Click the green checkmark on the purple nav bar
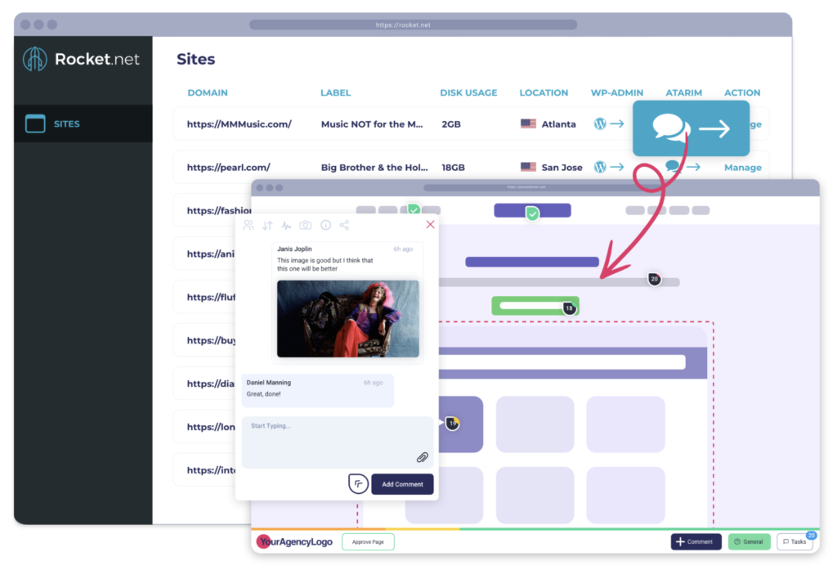The image size is (837, 570). (x=532, y=214)
